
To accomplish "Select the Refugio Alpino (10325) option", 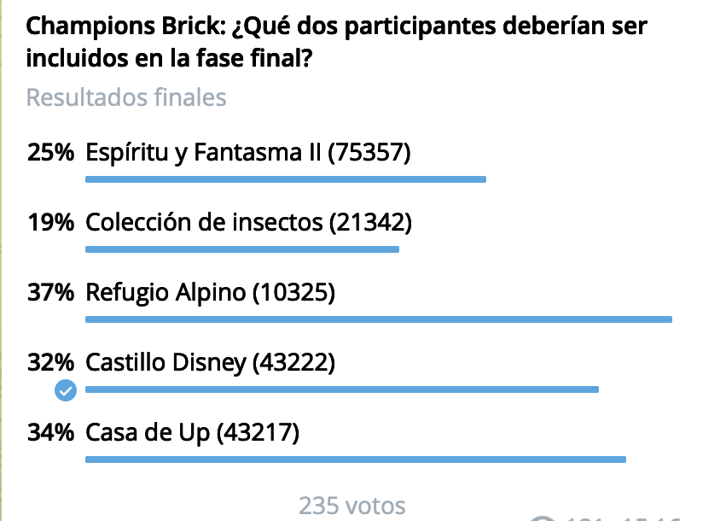I will tap(211, 293).
